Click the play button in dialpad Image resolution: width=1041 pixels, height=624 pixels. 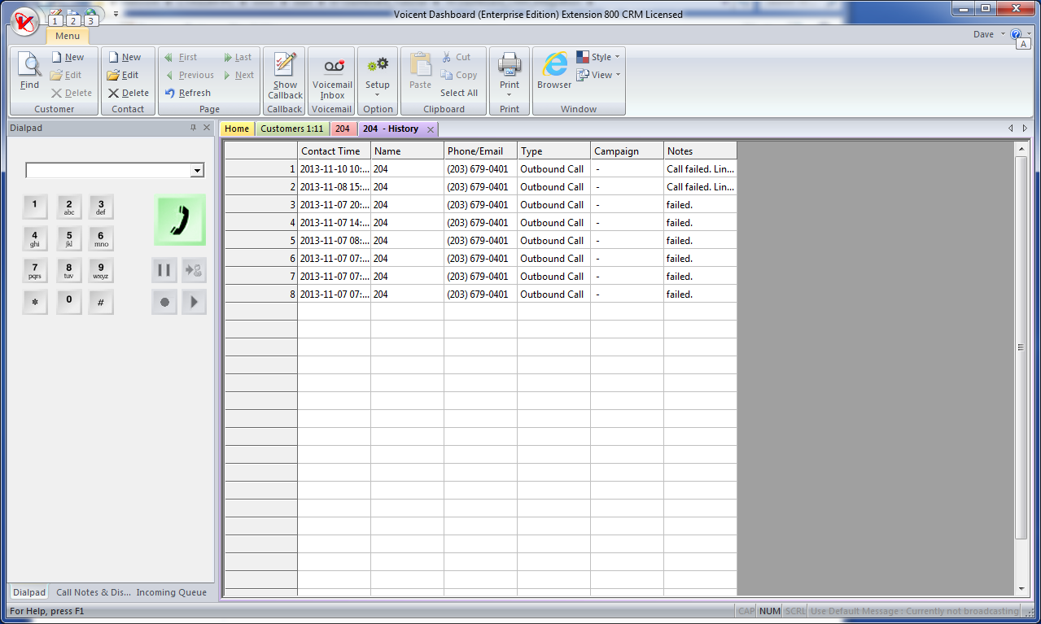click(194, 302)
